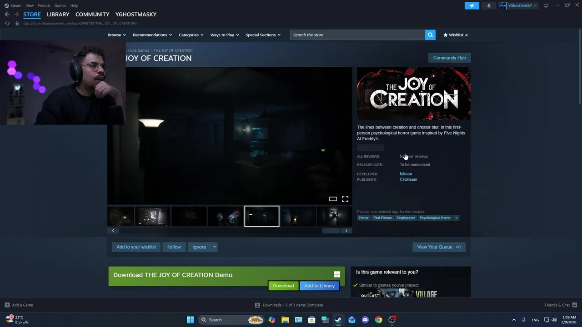Viewport: 582px width, 327px height.
Task: Open publisher Clickteam link
Action: click(408, 179)
